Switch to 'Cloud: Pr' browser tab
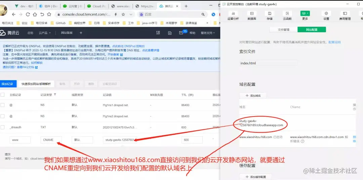The width and height of the screenshot is (363, 180). [96, 6]
